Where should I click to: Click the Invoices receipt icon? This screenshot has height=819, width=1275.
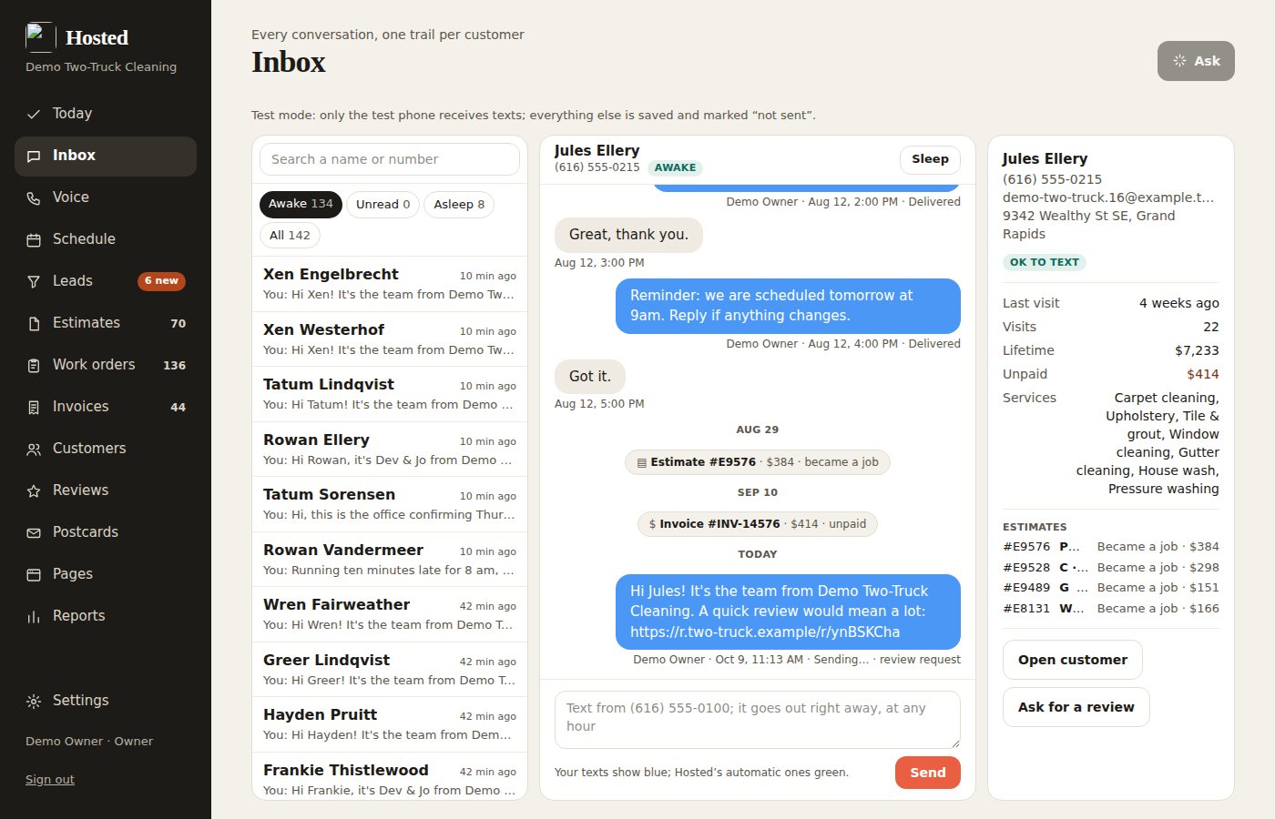point(34,407)
